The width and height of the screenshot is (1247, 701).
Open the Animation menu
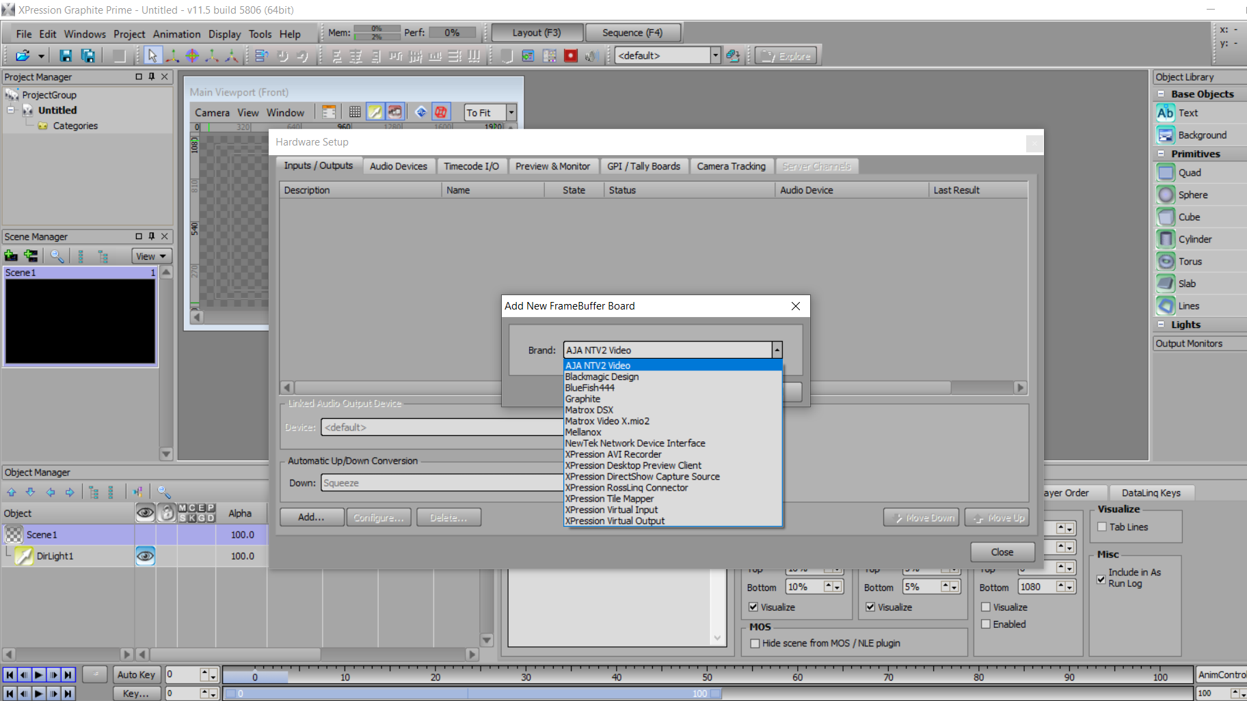[x=176, y=34]
